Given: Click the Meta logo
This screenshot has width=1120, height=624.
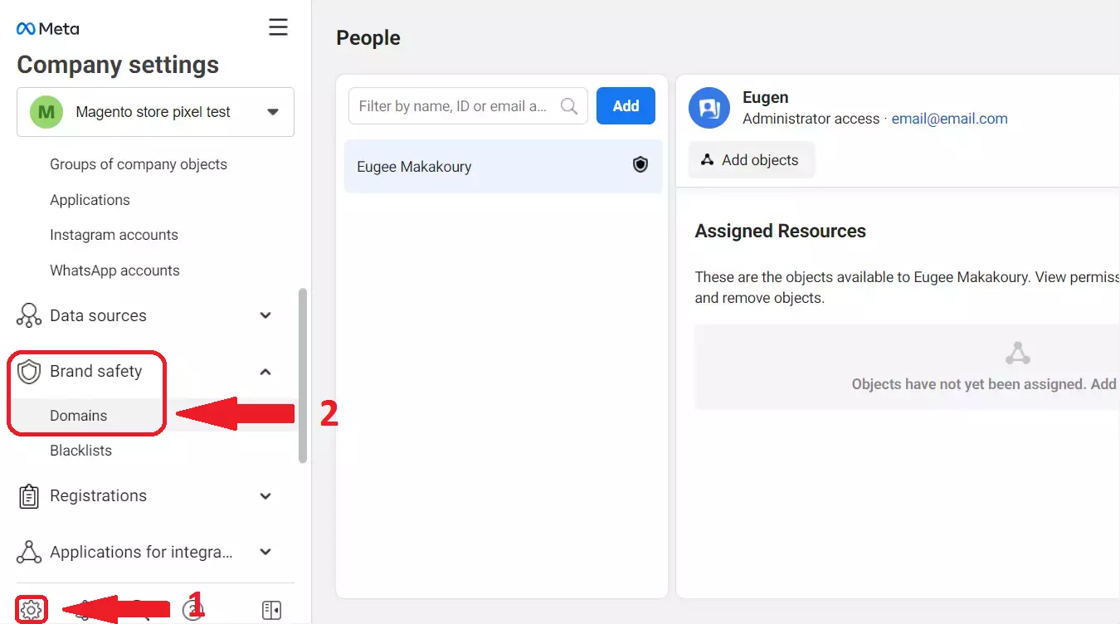Looking at the screenshot, I should coord(48,28).
